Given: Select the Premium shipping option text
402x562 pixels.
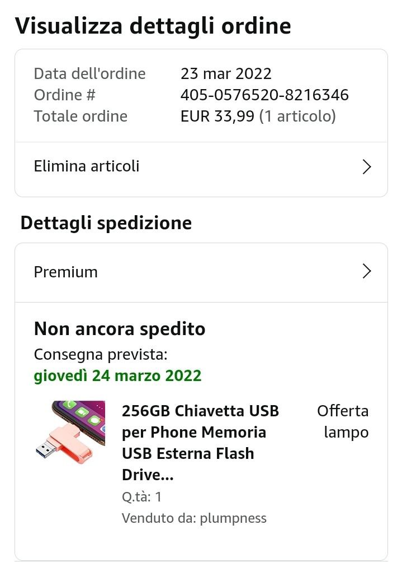Looking at the screenshot, I should [66, 272].
